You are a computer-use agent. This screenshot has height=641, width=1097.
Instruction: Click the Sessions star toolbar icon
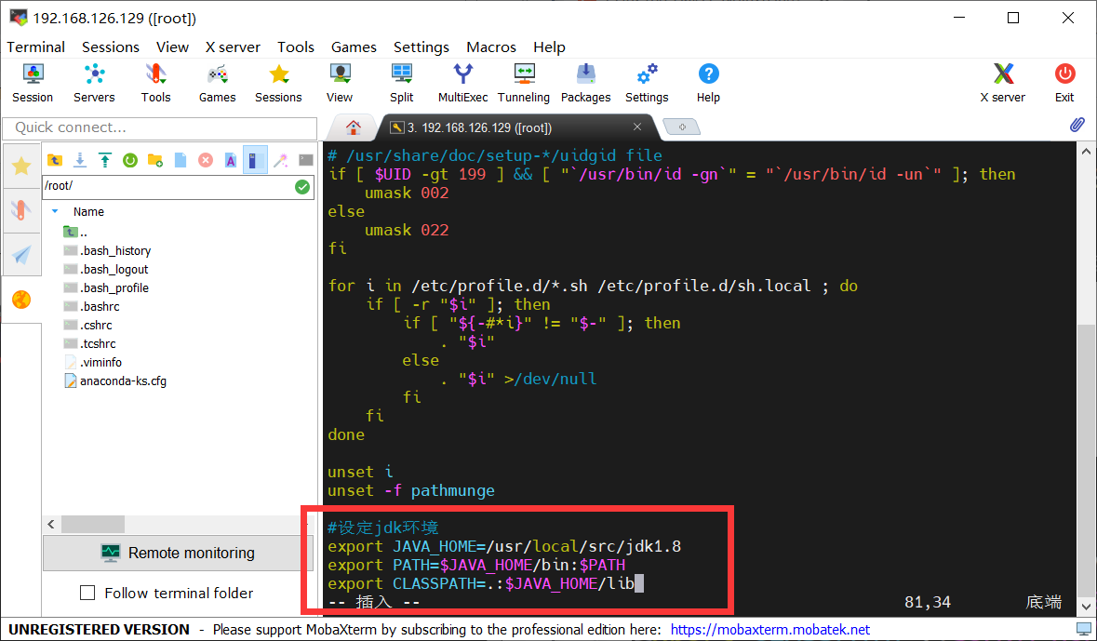pos(278,83)
